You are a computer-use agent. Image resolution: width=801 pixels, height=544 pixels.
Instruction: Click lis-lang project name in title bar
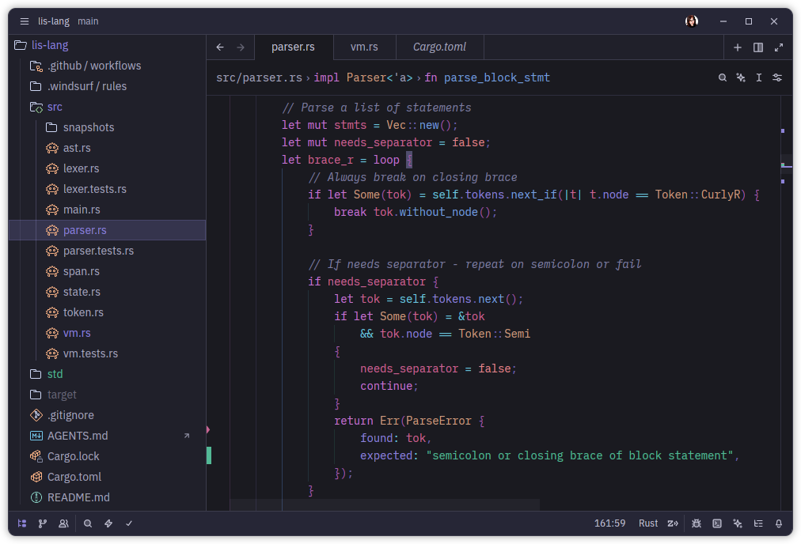click(54, 21)
